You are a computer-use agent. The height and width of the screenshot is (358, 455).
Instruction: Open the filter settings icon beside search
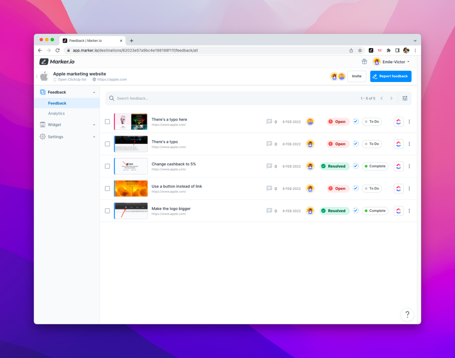[x=405, y=98]
